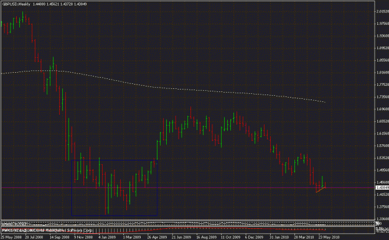Click the 25 May 2008 date label

point(11,238)
